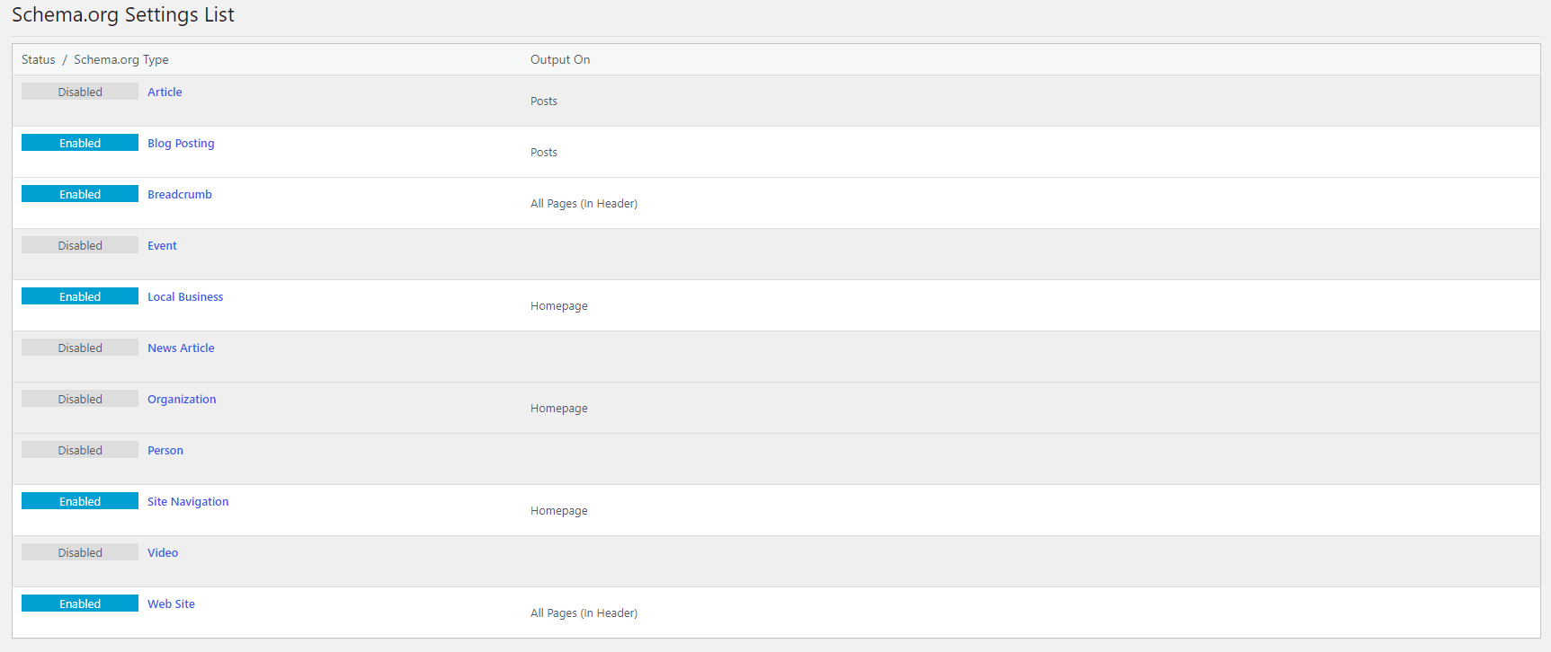The image size is (1551, 652).
Task: Open the Local Business settings link
Action: click(184, 295)
